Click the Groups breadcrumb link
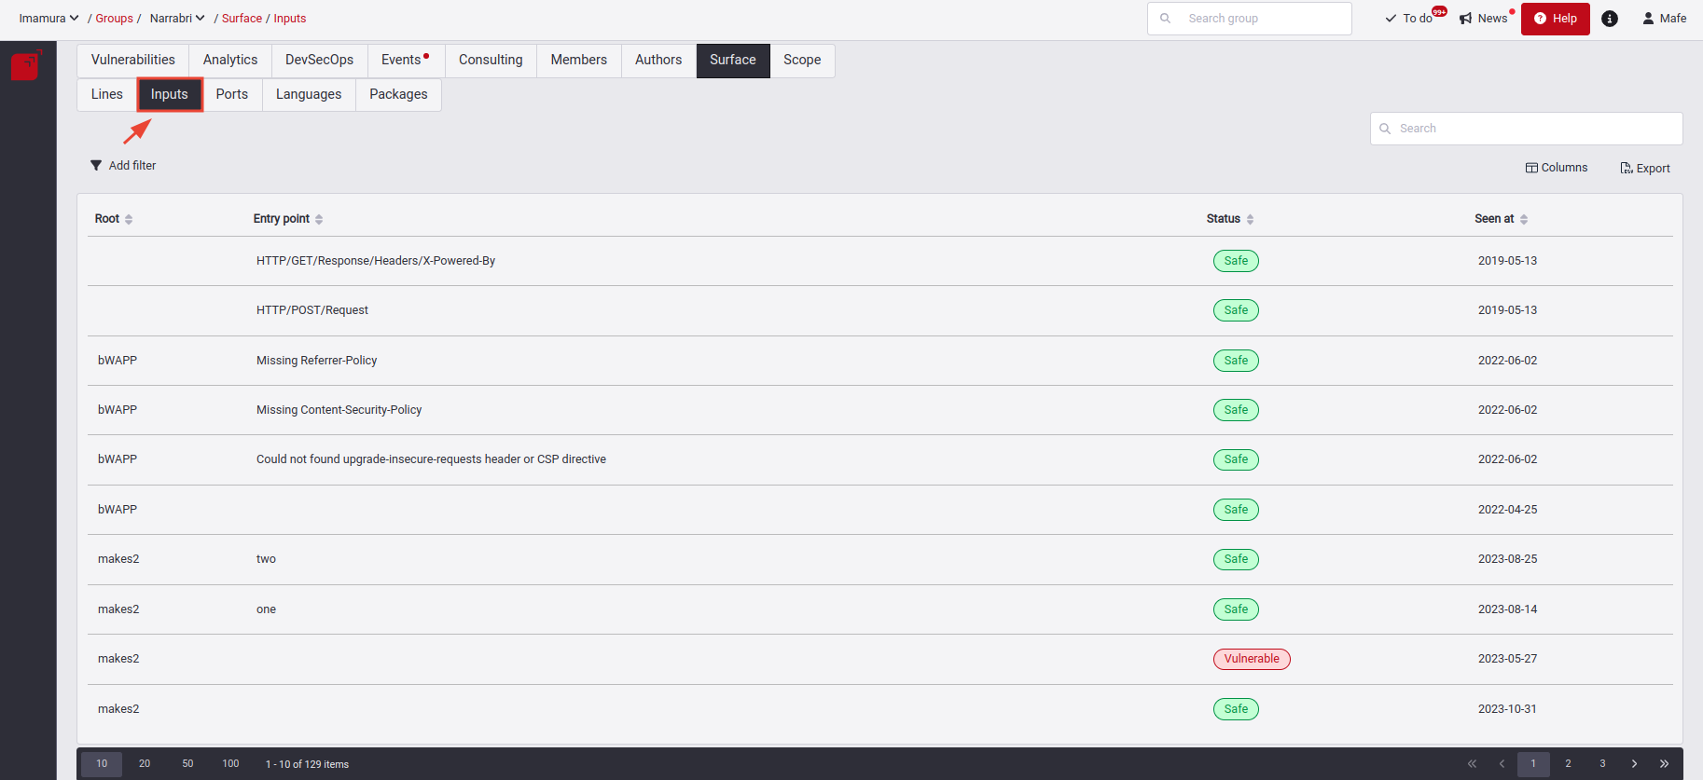Viewport: 1703px width, 780px height. click(x=114, y=19)
